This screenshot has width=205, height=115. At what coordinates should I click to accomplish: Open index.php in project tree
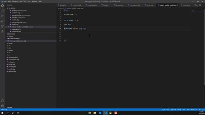(x=12, y=62)
